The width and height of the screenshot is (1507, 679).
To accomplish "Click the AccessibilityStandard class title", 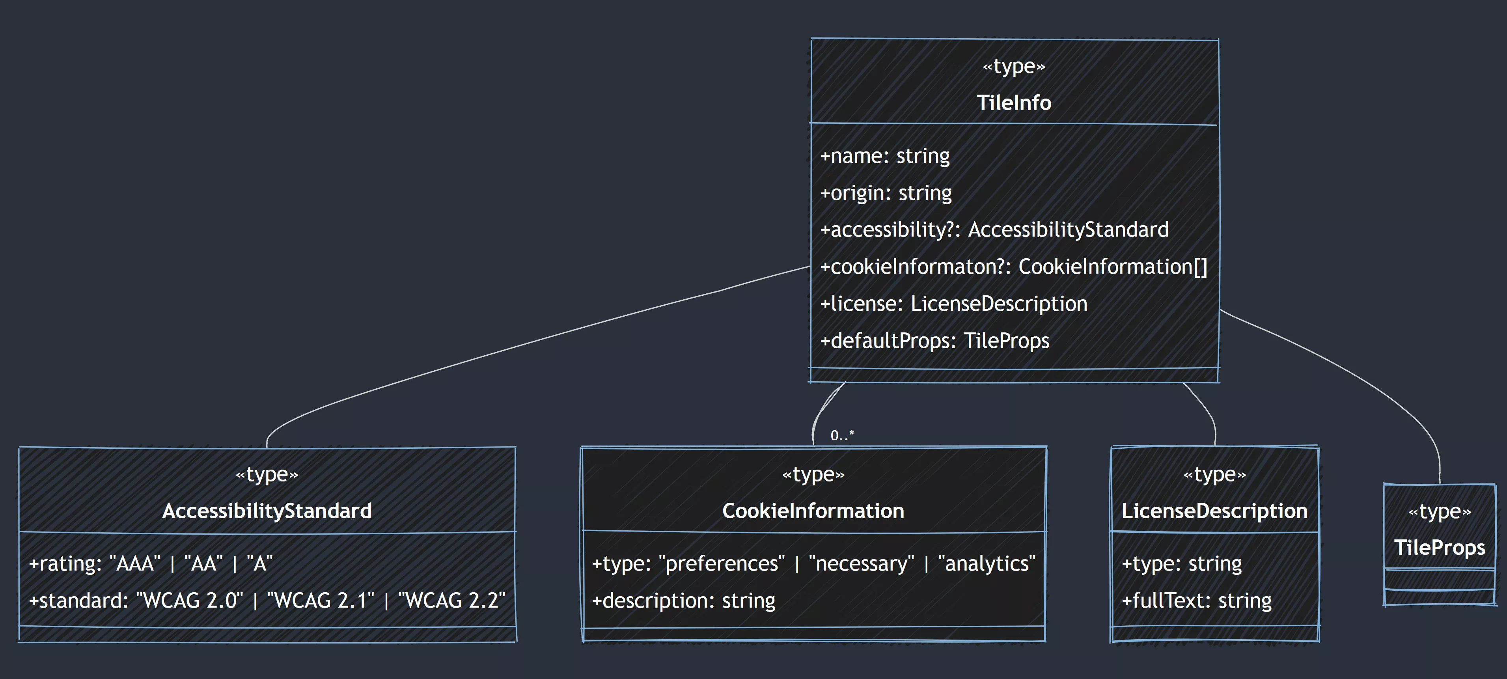I will (267, 511).
